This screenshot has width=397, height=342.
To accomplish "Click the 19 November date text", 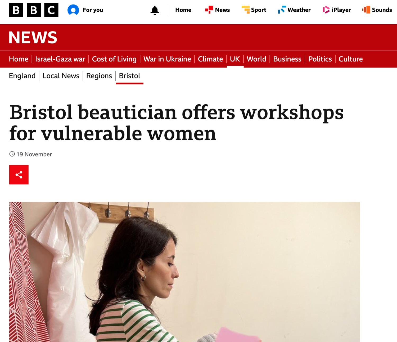I will click(34, 154).
